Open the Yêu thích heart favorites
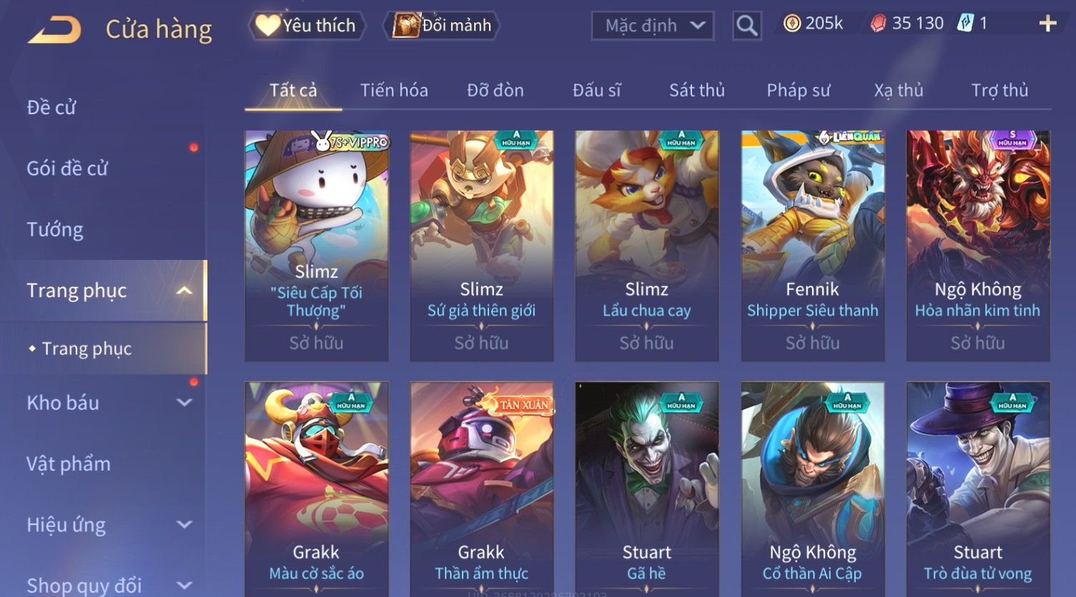Image resolution: width=1076 pixels, height=597 pixels. 307,26
